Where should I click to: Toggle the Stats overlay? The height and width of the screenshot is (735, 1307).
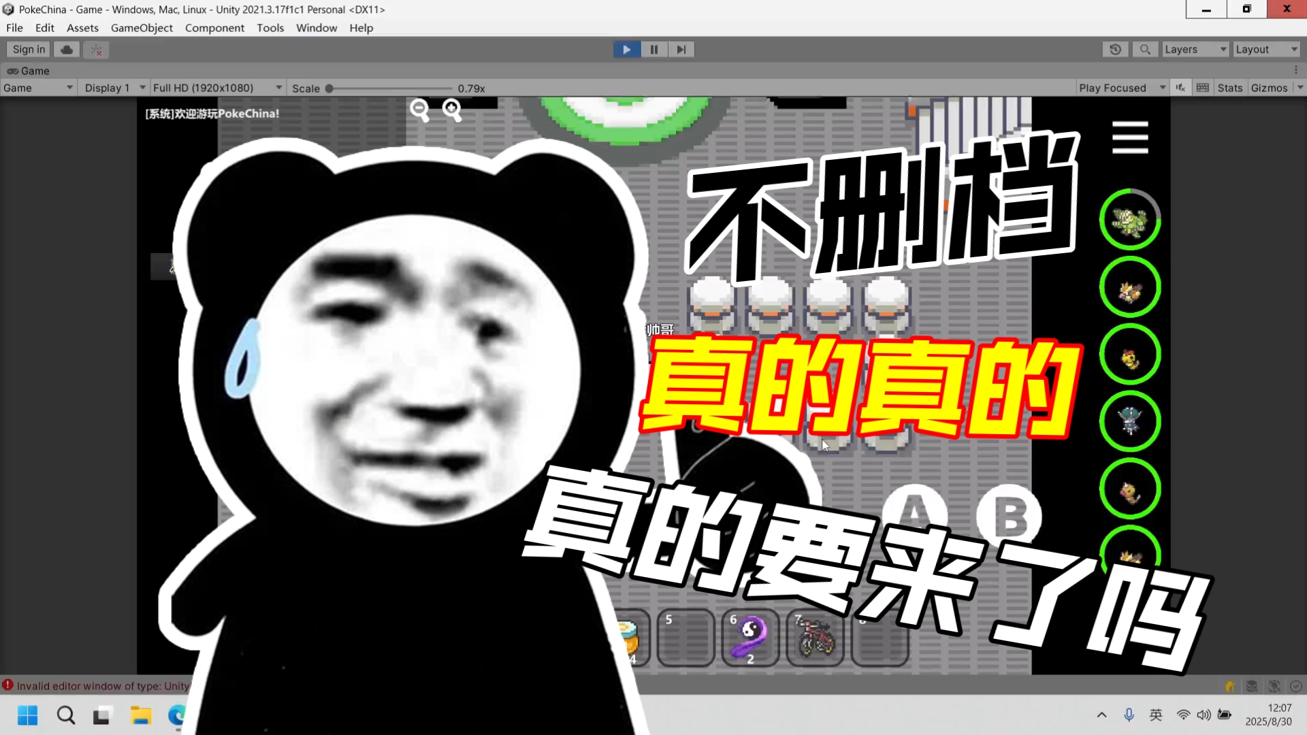coord(1229,88)
